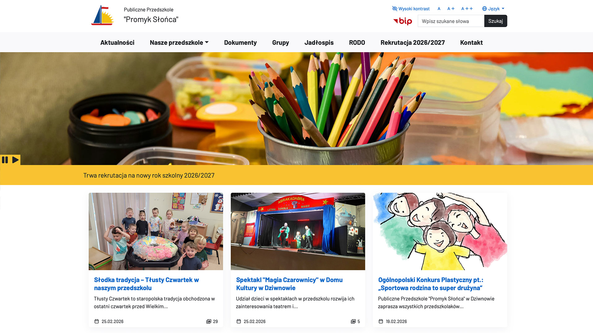Image resolution: width=593 pixels, height=333 pixels.
Task: Open the Jadłospis menu item
Action: [319, 43]
